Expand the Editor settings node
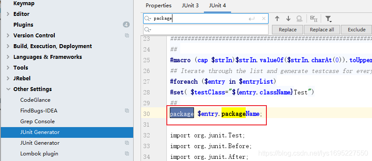 pyautogui.click(x=8, y=14)
